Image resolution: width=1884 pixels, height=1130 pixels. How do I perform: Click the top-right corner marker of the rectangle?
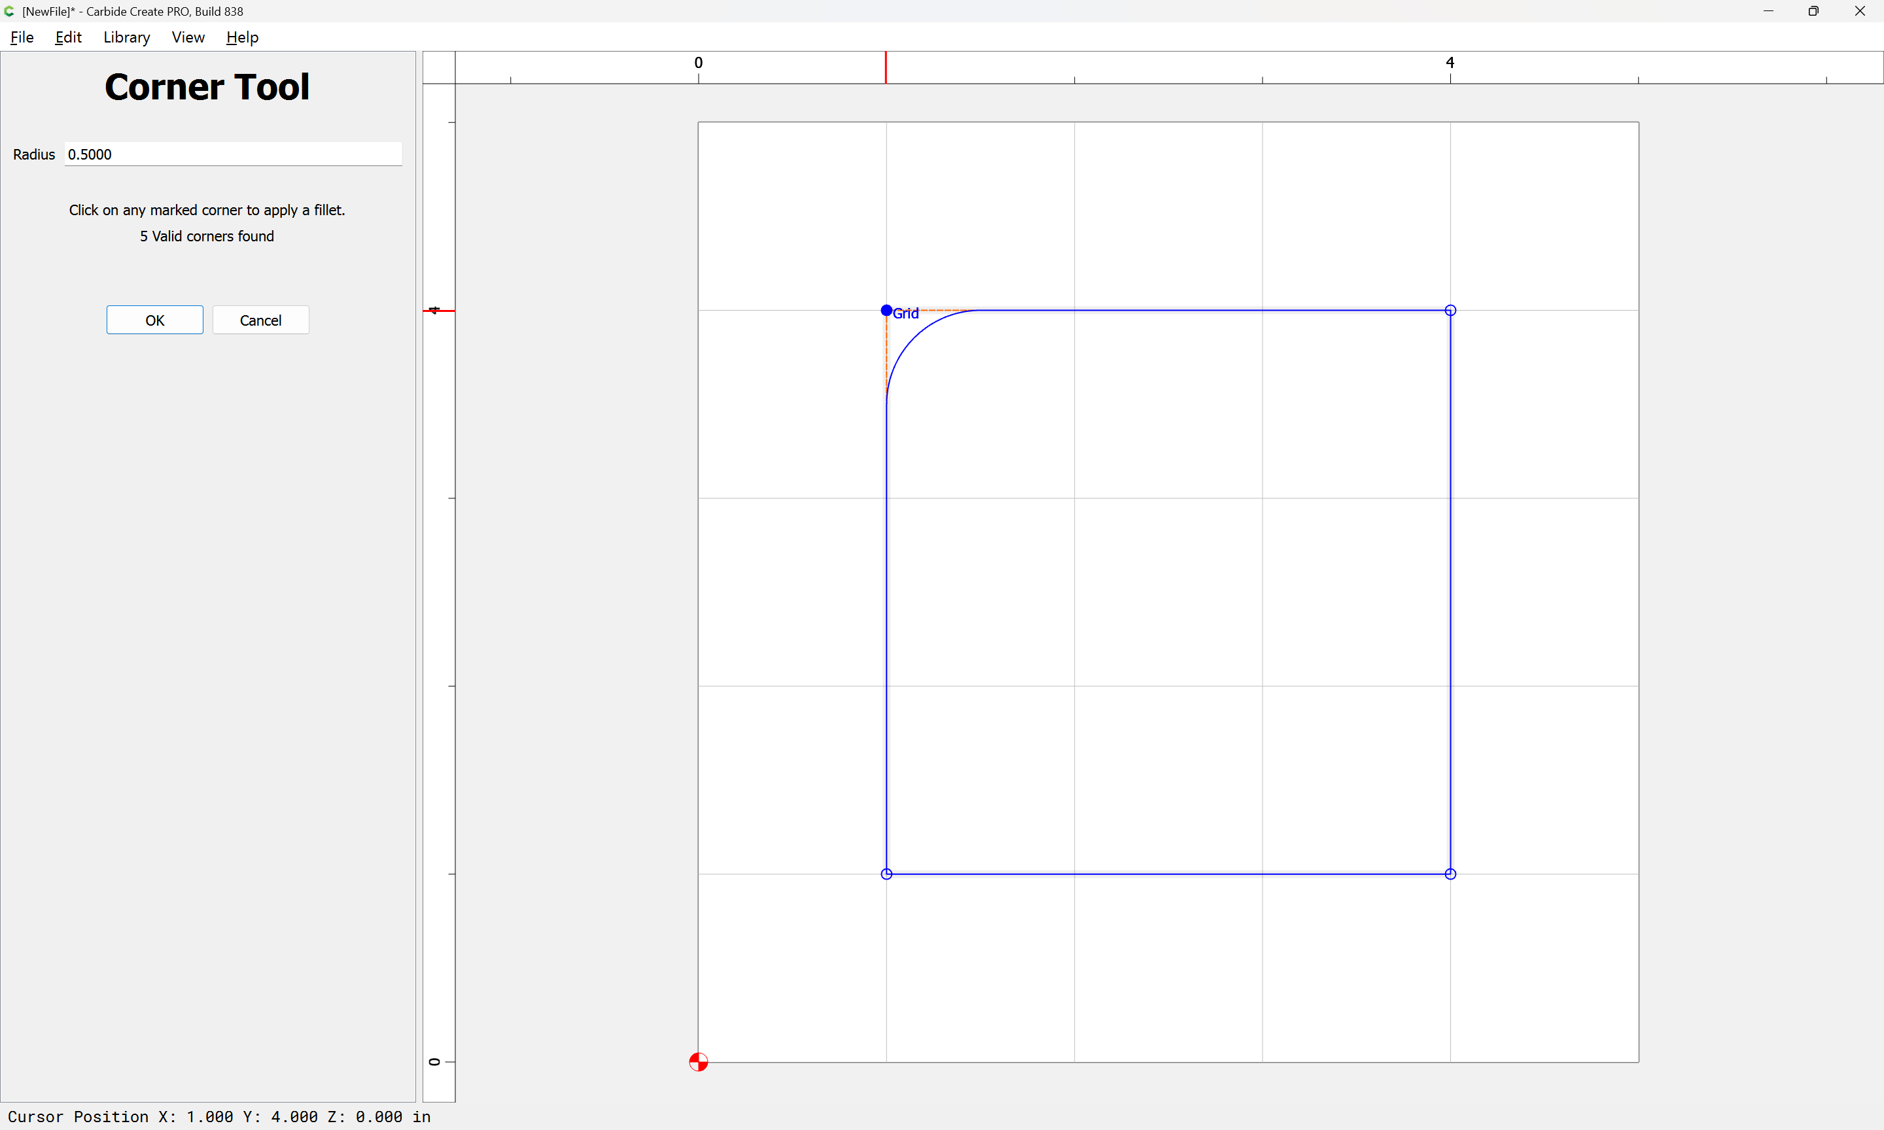coord(1450,310)
